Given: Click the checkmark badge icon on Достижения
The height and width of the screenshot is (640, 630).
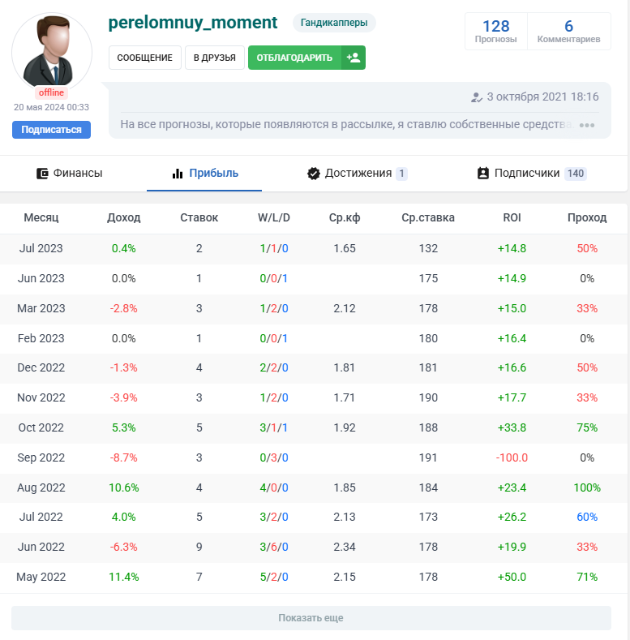Looking at the screenshot, I should point(314,173).
